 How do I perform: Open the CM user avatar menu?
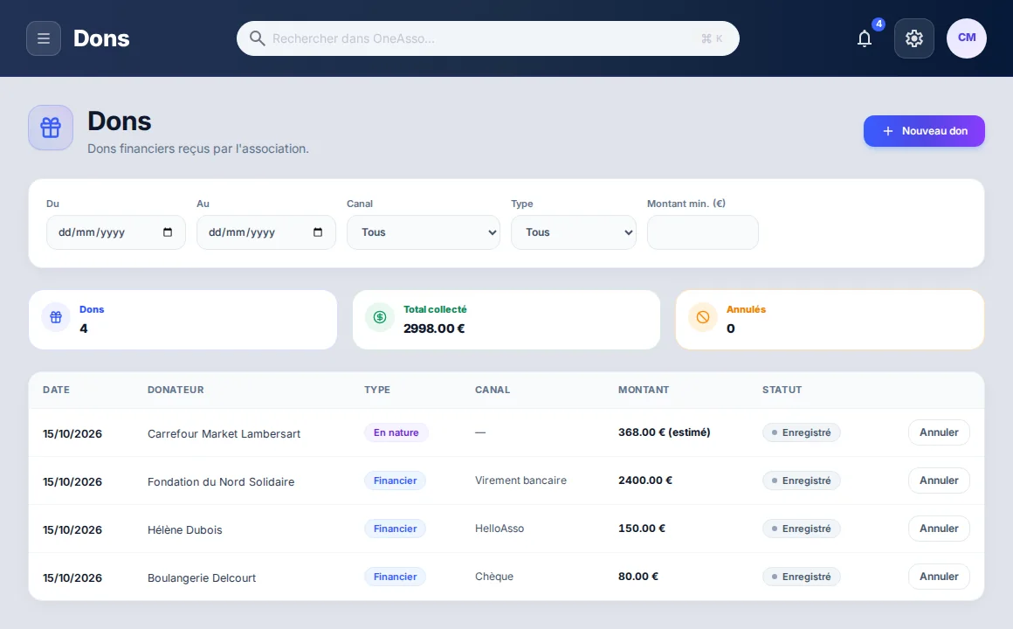pos(967,38)
